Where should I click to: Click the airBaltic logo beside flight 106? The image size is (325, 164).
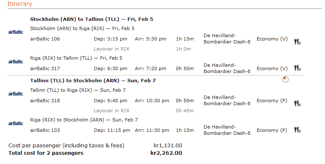click(x=15, y=32)
